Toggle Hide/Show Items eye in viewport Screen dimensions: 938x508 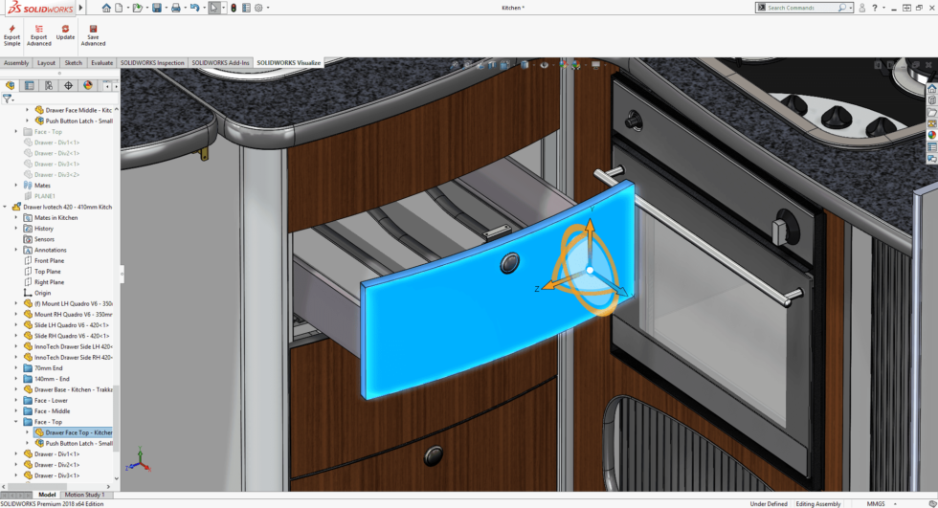click(x=544, y=65)
